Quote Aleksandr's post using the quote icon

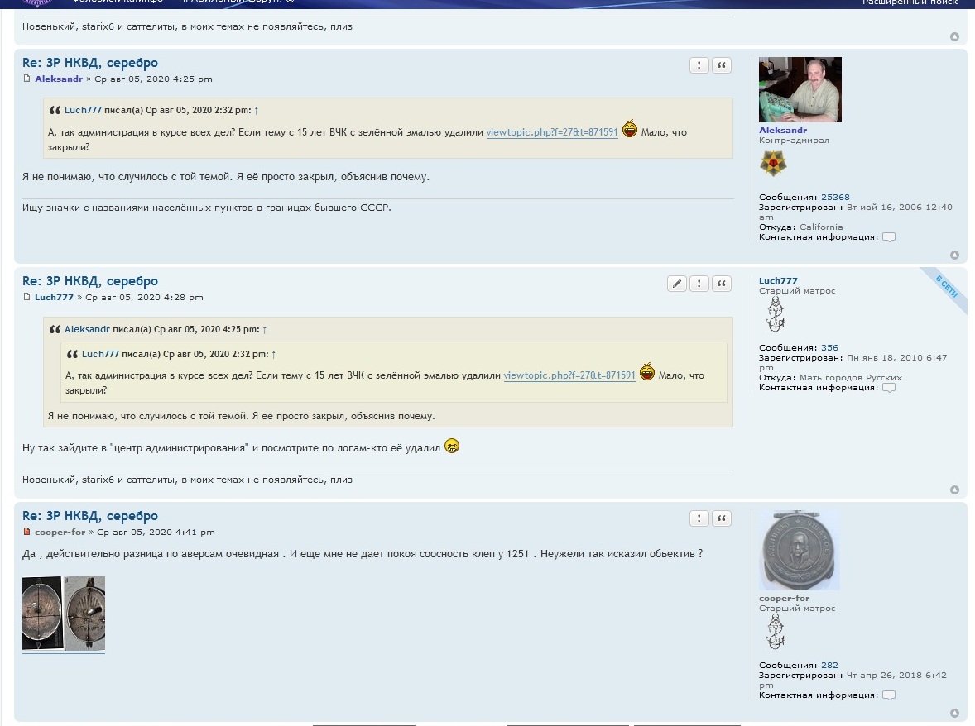(x=722, y=66)
